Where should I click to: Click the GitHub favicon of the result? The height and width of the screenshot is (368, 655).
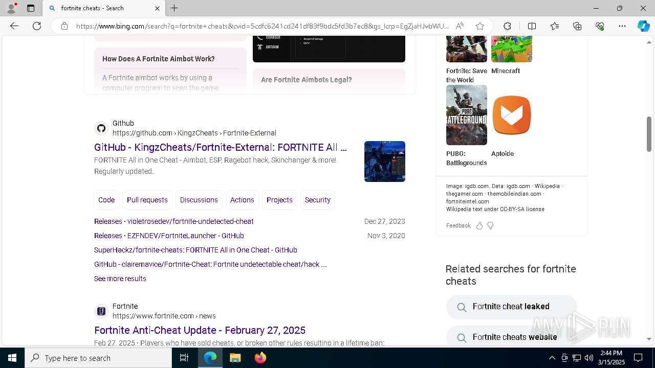101,128
